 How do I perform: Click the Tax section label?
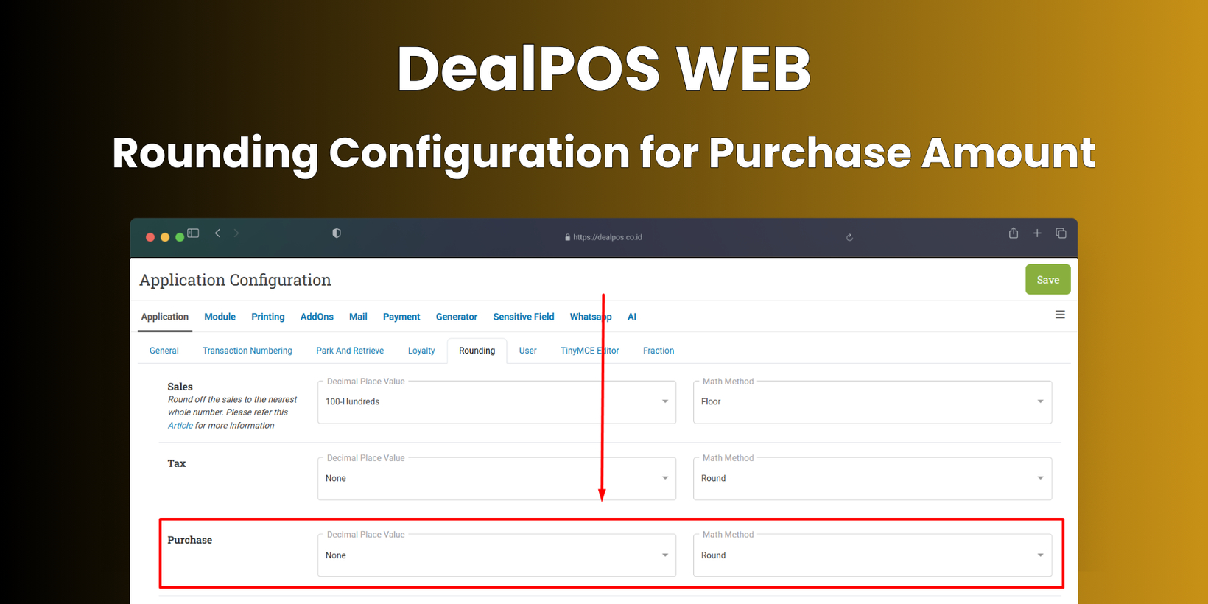tap(177, 463)
